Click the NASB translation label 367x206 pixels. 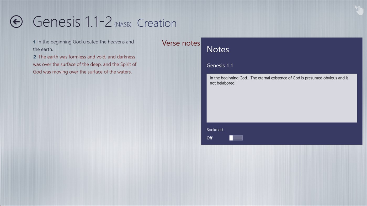(x=123, y=24)
